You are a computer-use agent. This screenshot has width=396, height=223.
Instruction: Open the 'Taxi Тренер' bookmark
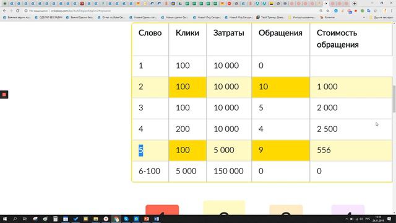point(270,17)
